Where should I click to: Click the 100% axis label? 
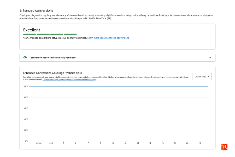coord(26,86)
